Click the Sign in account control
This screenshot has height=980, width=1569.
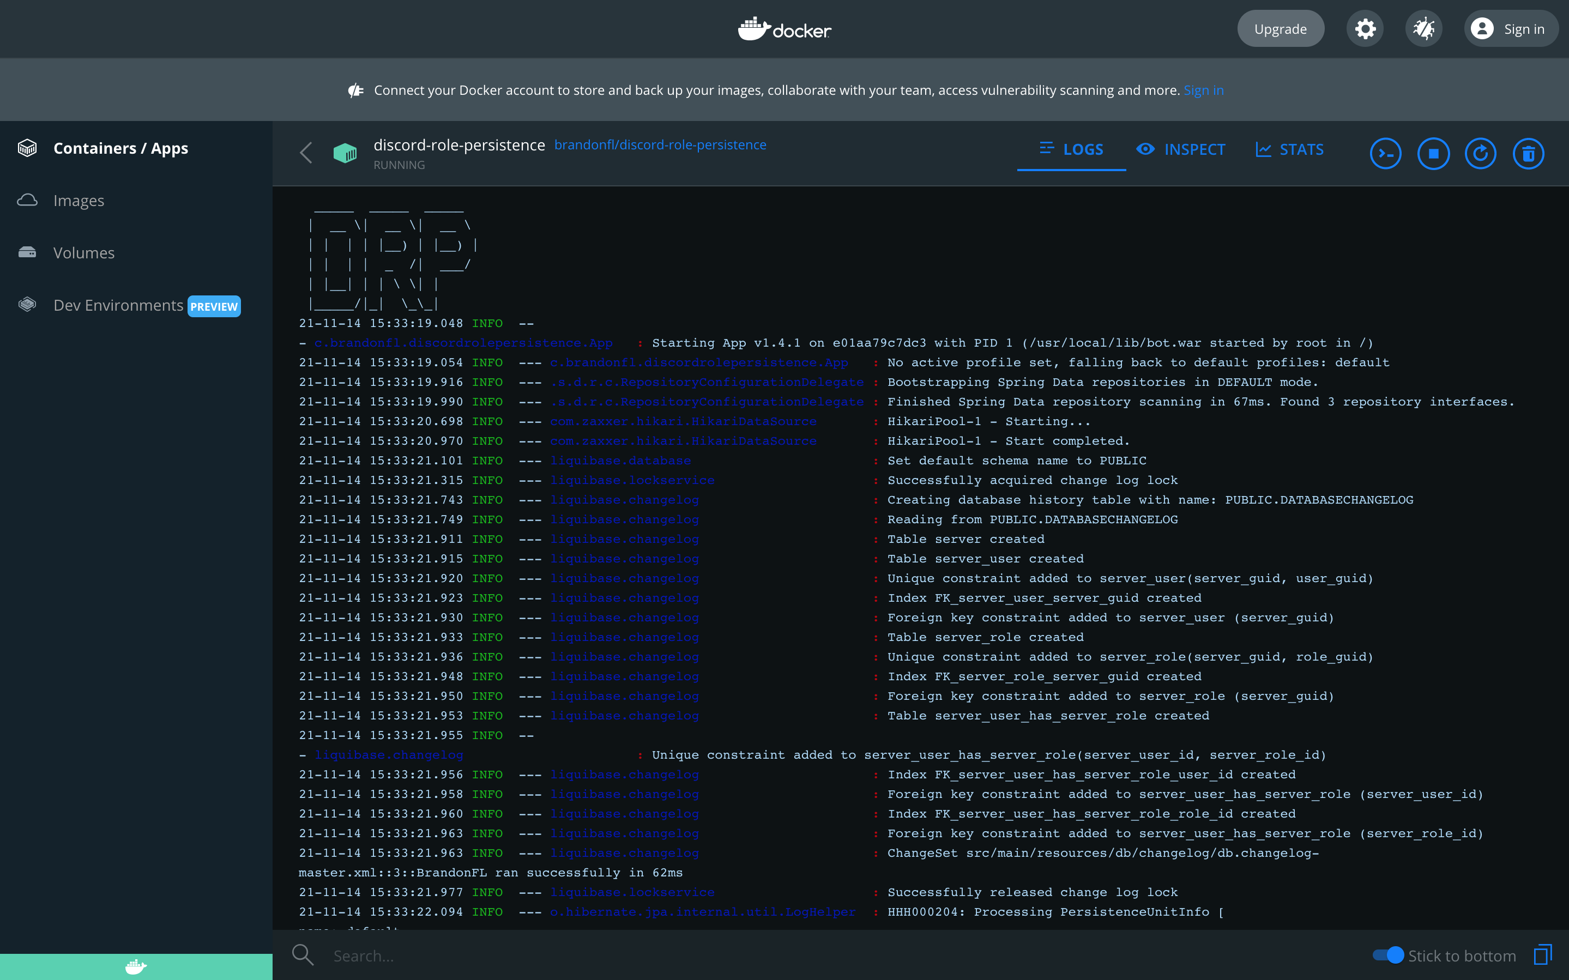(x=1511, y=28)
